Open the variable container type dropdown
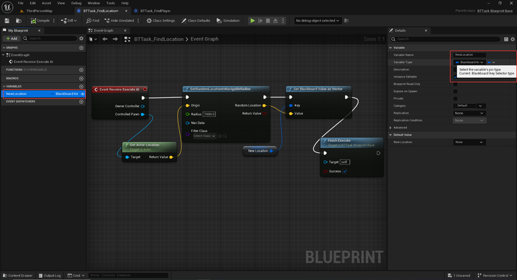The height and width of the screenshot is (280, 517). pyautogui.click(x=491, y=62)
